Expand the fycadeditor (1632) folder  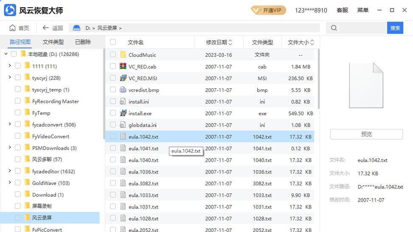(x=10, y=171)
